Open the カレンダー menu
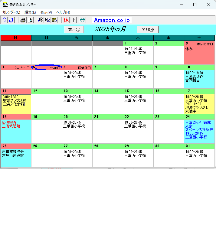 (11, 12)
